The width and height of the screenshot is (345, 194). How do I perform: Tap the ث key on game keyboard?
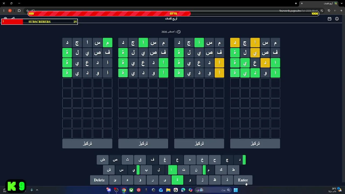[x=127, y=160]
